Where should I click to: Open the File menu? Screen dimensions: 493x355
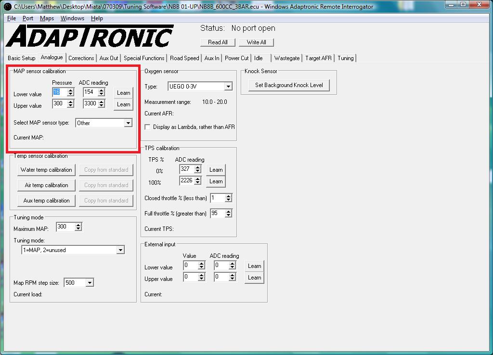coord(12,18)
